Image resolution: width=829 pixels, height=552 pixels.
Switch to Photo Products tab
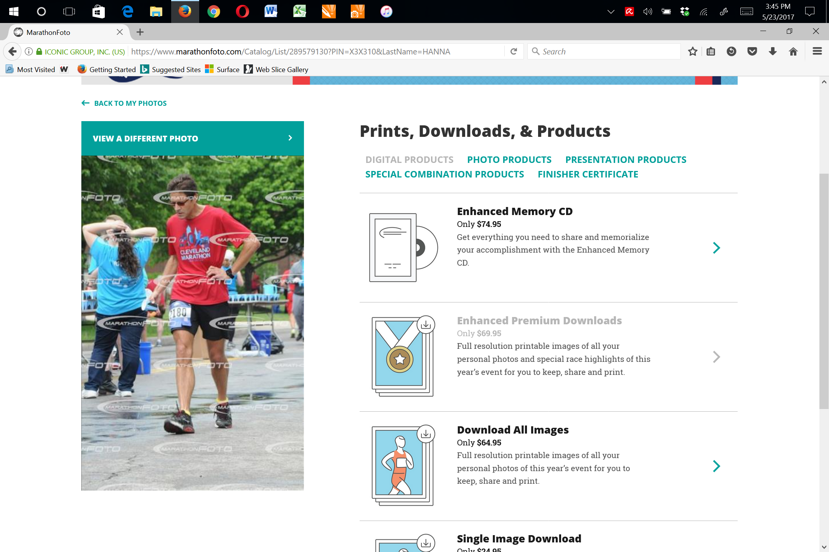(x=509, y=160)
